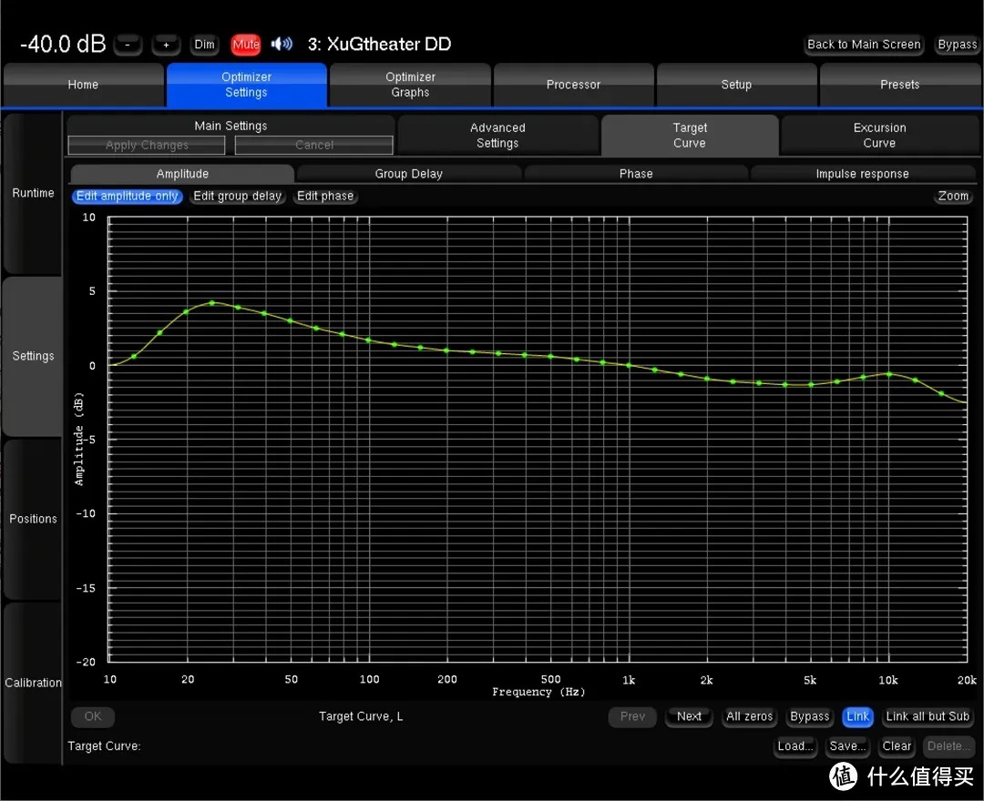Open the Advanced Settings sub-tab
The image size is (984, 801).
(497, 136)
